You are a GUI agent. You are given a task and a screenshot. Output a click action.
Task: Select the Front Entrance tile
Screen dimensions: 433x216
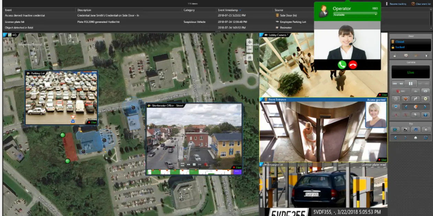click(323, 130)
